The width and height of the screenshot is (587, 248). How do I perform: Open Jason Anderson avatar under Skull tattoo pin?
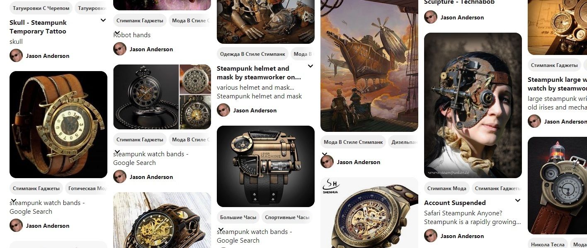[x=16, y=55]
